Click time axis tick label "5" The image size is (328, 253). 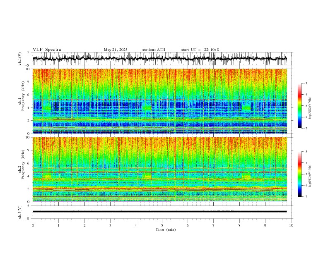162,225
